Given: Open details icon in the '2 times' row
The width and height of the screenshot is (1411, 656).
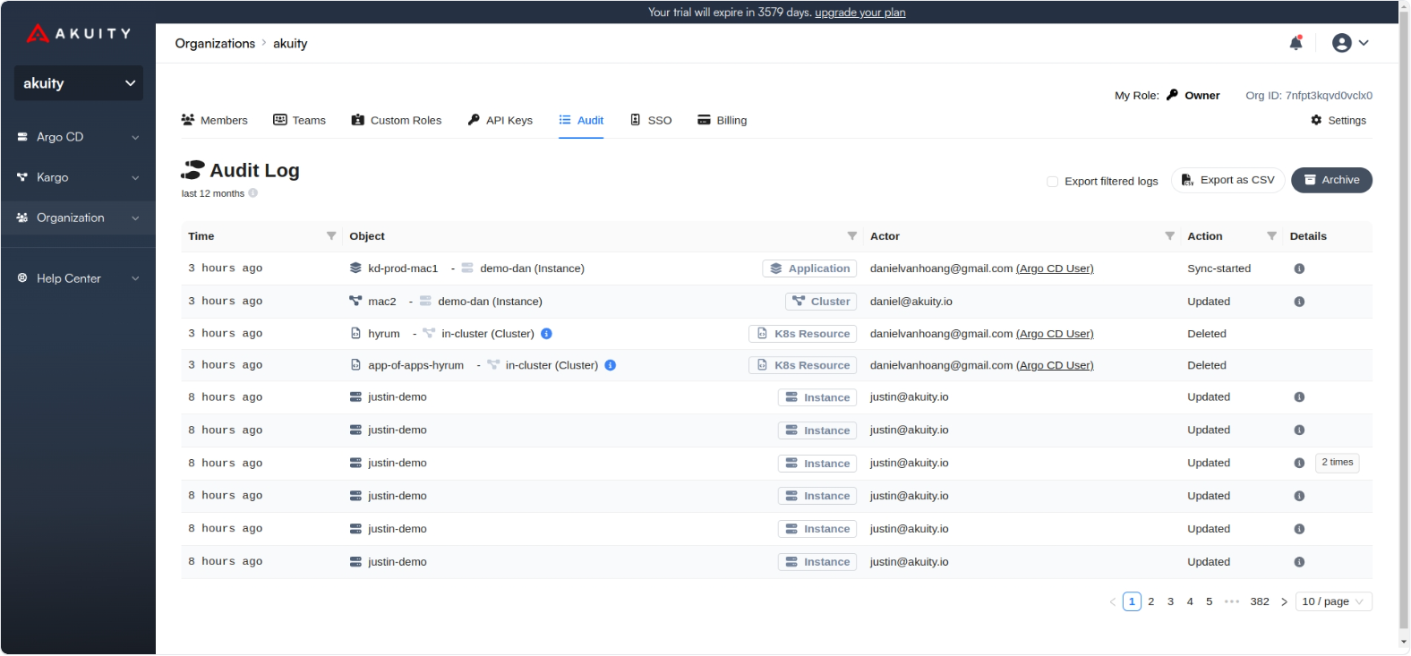Looking at the screenshot, I should click(1299, 464).
